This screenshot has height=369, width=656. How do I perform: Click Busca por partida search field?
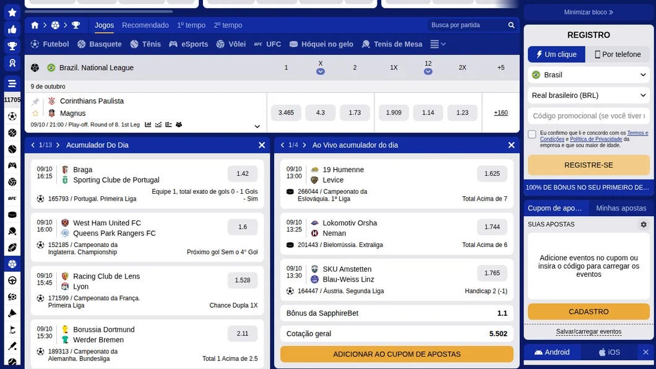(x=468, y=25)
